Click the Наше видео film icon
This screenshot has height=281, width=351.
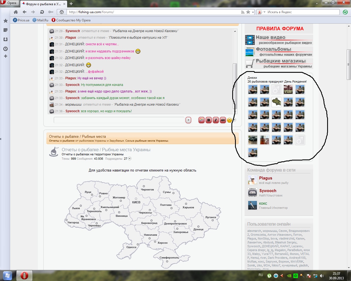[x=250, y=40]
